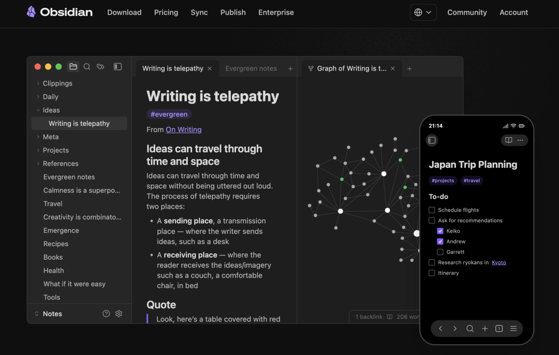Image resolution: width=559 pixels, height=355 pixels.
Task: Switch to Writing is telepathy tab
Action: coord(173,68)
